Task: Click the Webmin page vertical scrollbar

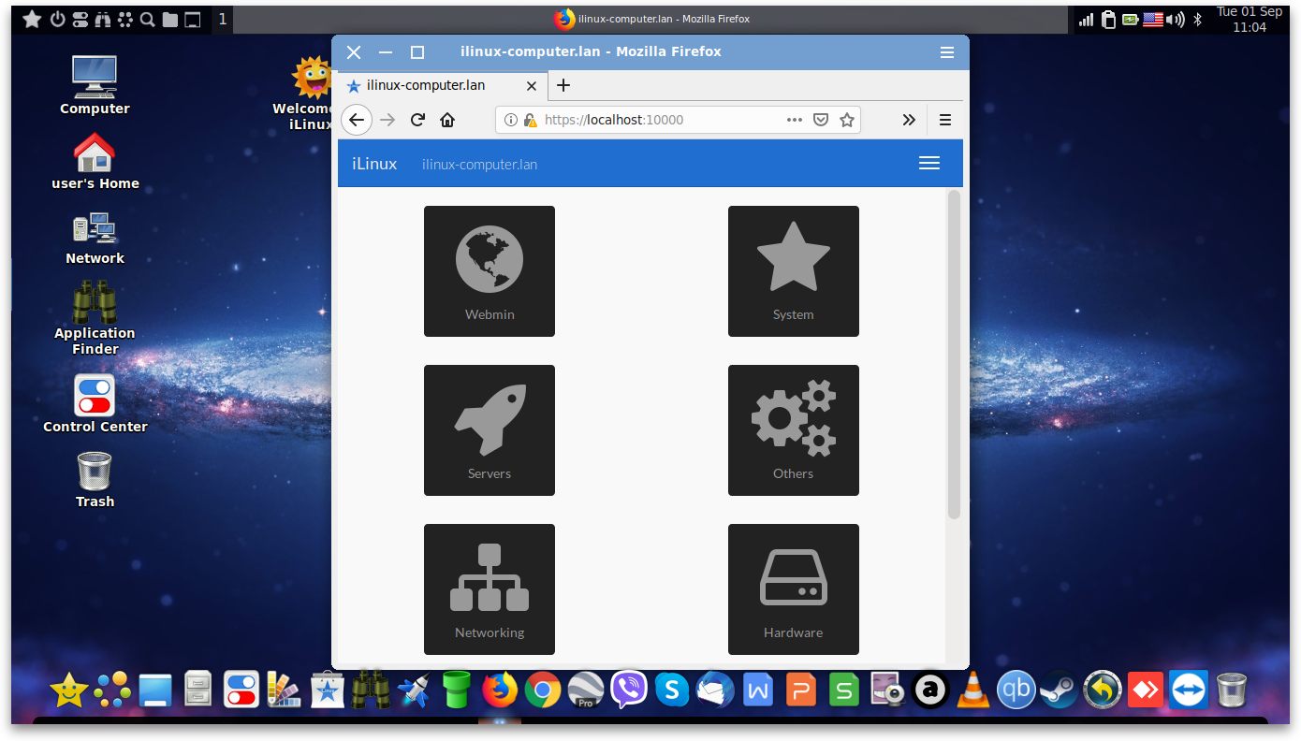Action: [x=954, y=356]
